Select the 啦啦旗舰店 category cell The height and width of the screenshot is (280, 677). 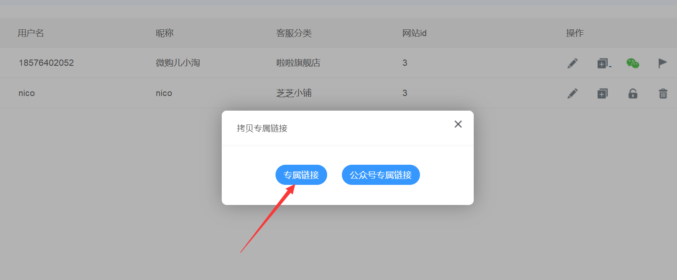coord(298,63)
